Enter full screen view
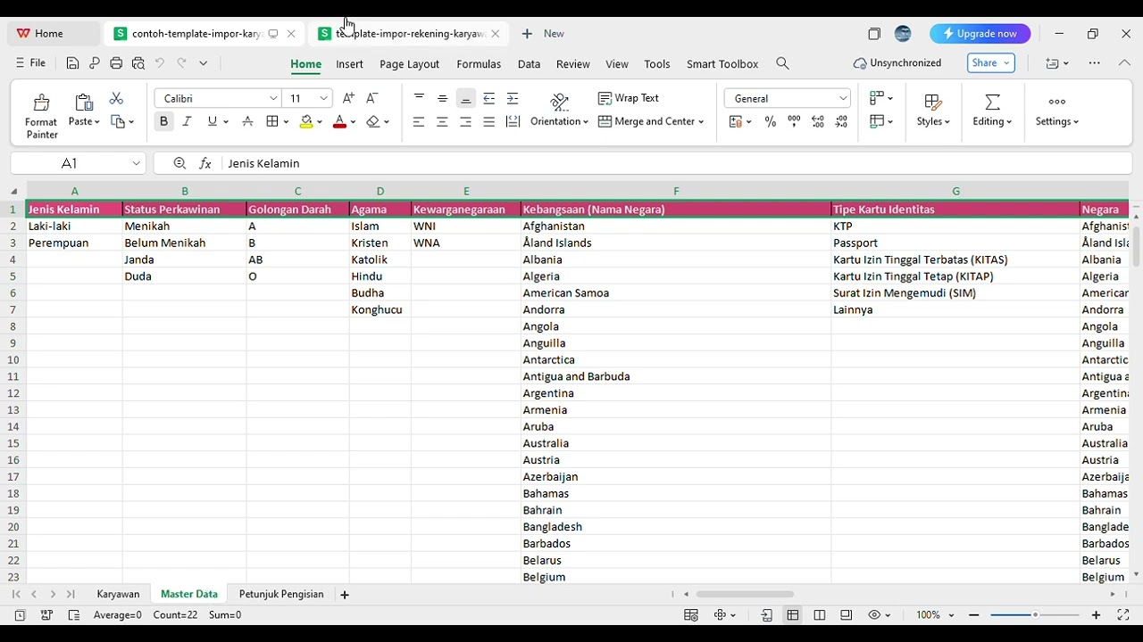1143x642 pixels. click(x=1123, y=615)
